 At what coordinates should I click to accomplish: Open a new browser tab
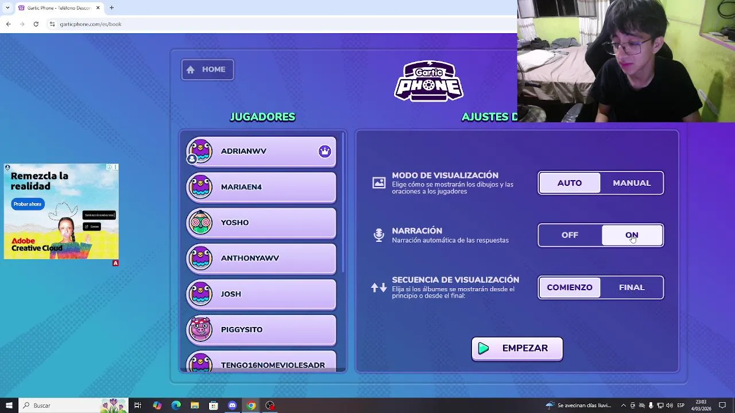point(111,8)
